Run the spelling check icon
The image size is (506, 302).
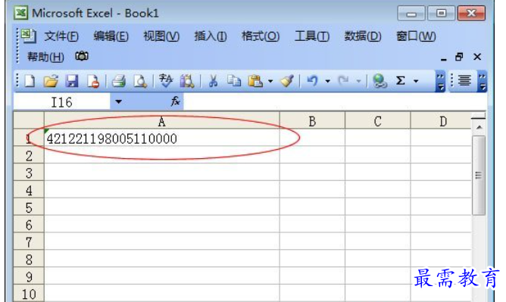coord(166,81)
